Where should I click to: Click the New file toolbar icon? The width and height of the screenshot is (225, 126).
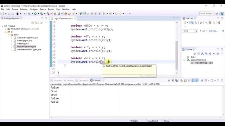tap(3, 14)
